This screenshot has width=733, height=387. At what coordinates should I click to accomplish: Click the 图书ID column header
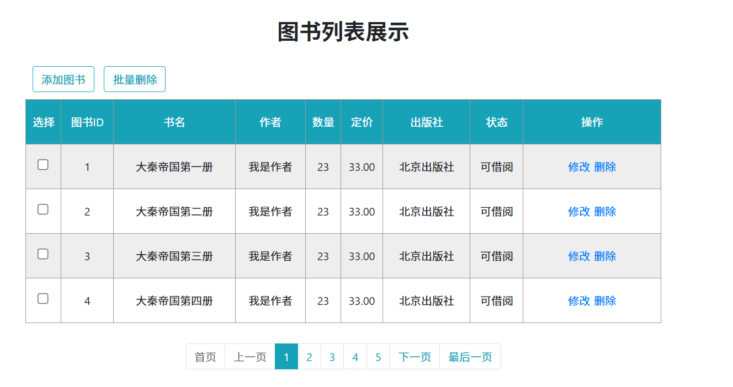[87, 122]
